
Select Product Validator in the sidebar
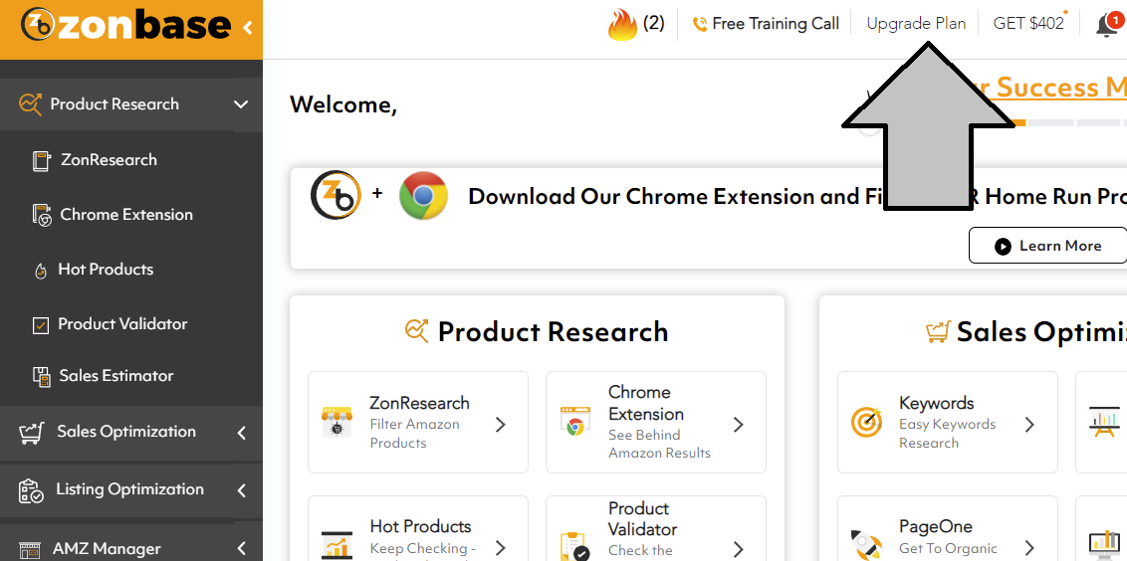(122, 324)
